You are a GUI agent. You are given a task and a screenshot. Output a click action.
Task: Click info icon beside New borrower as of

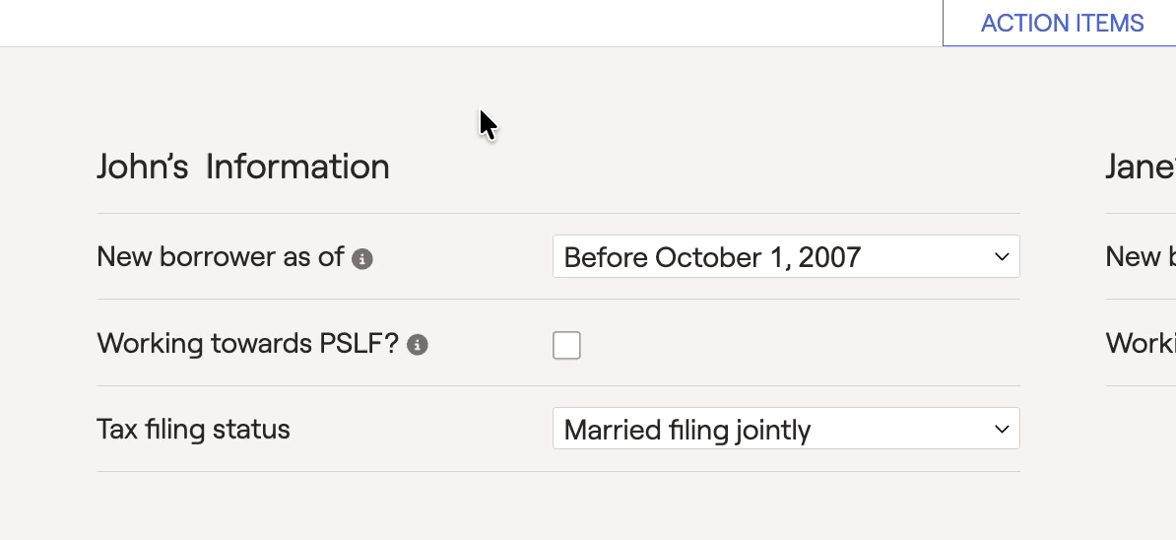click(x=362, y=259)
